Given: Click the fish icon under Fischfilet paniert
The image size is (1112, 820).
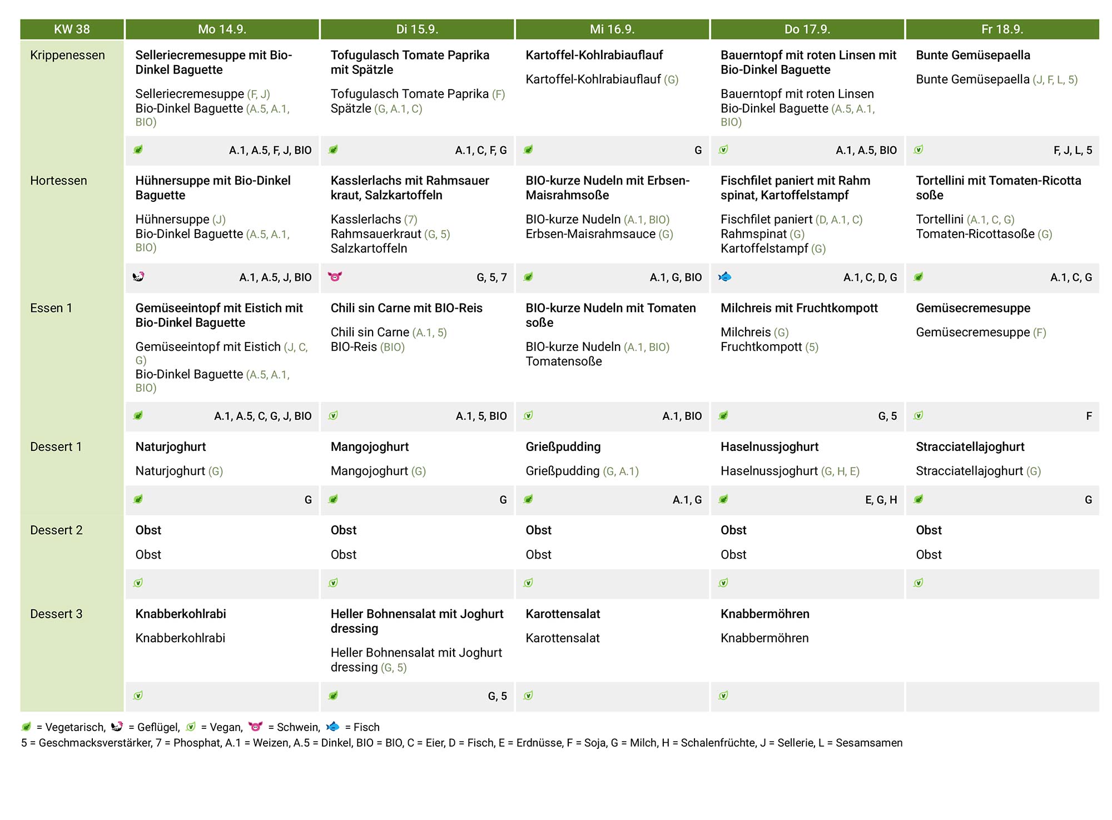Looking at the screenshot, I should click(724, 276).
